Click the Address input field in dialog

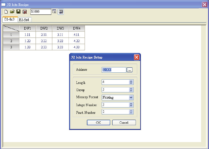114,70
